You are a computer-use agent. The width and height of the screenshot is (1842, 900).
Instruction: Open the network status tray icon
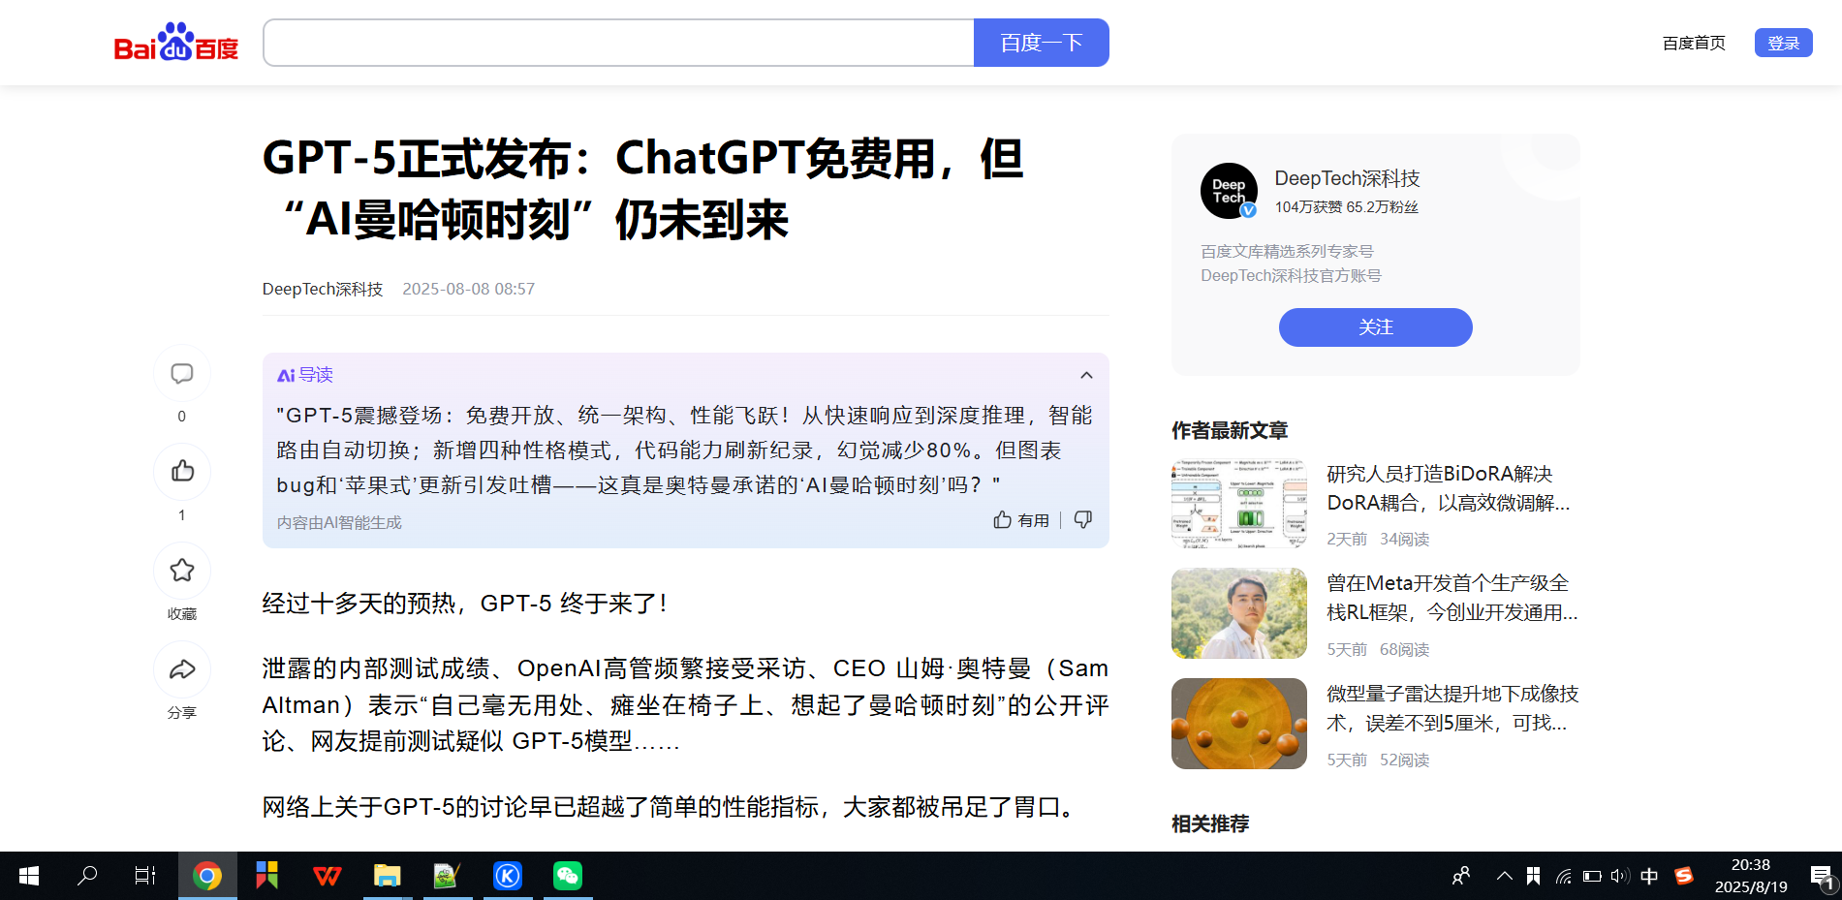click(1563, 876)
